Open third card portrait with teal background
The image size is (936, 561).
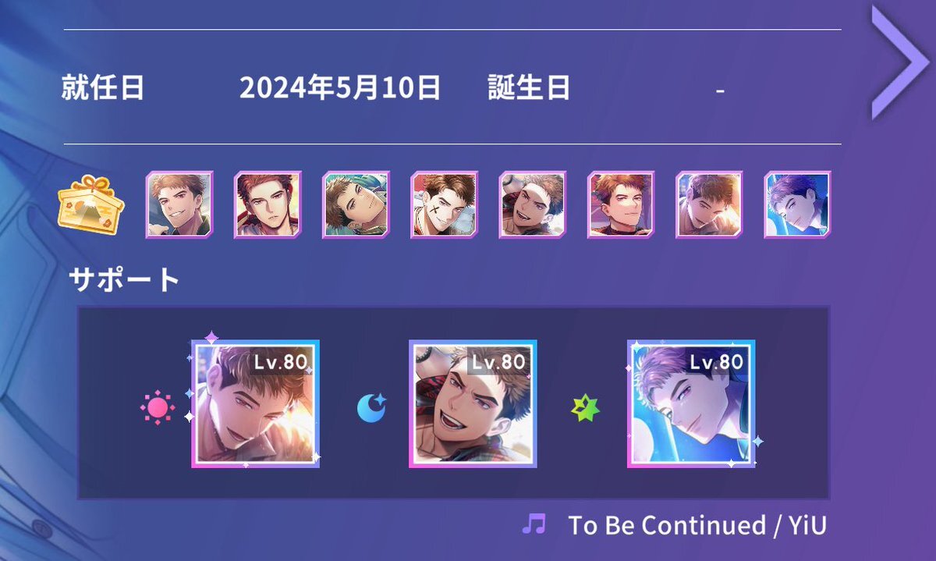(356, 205)
